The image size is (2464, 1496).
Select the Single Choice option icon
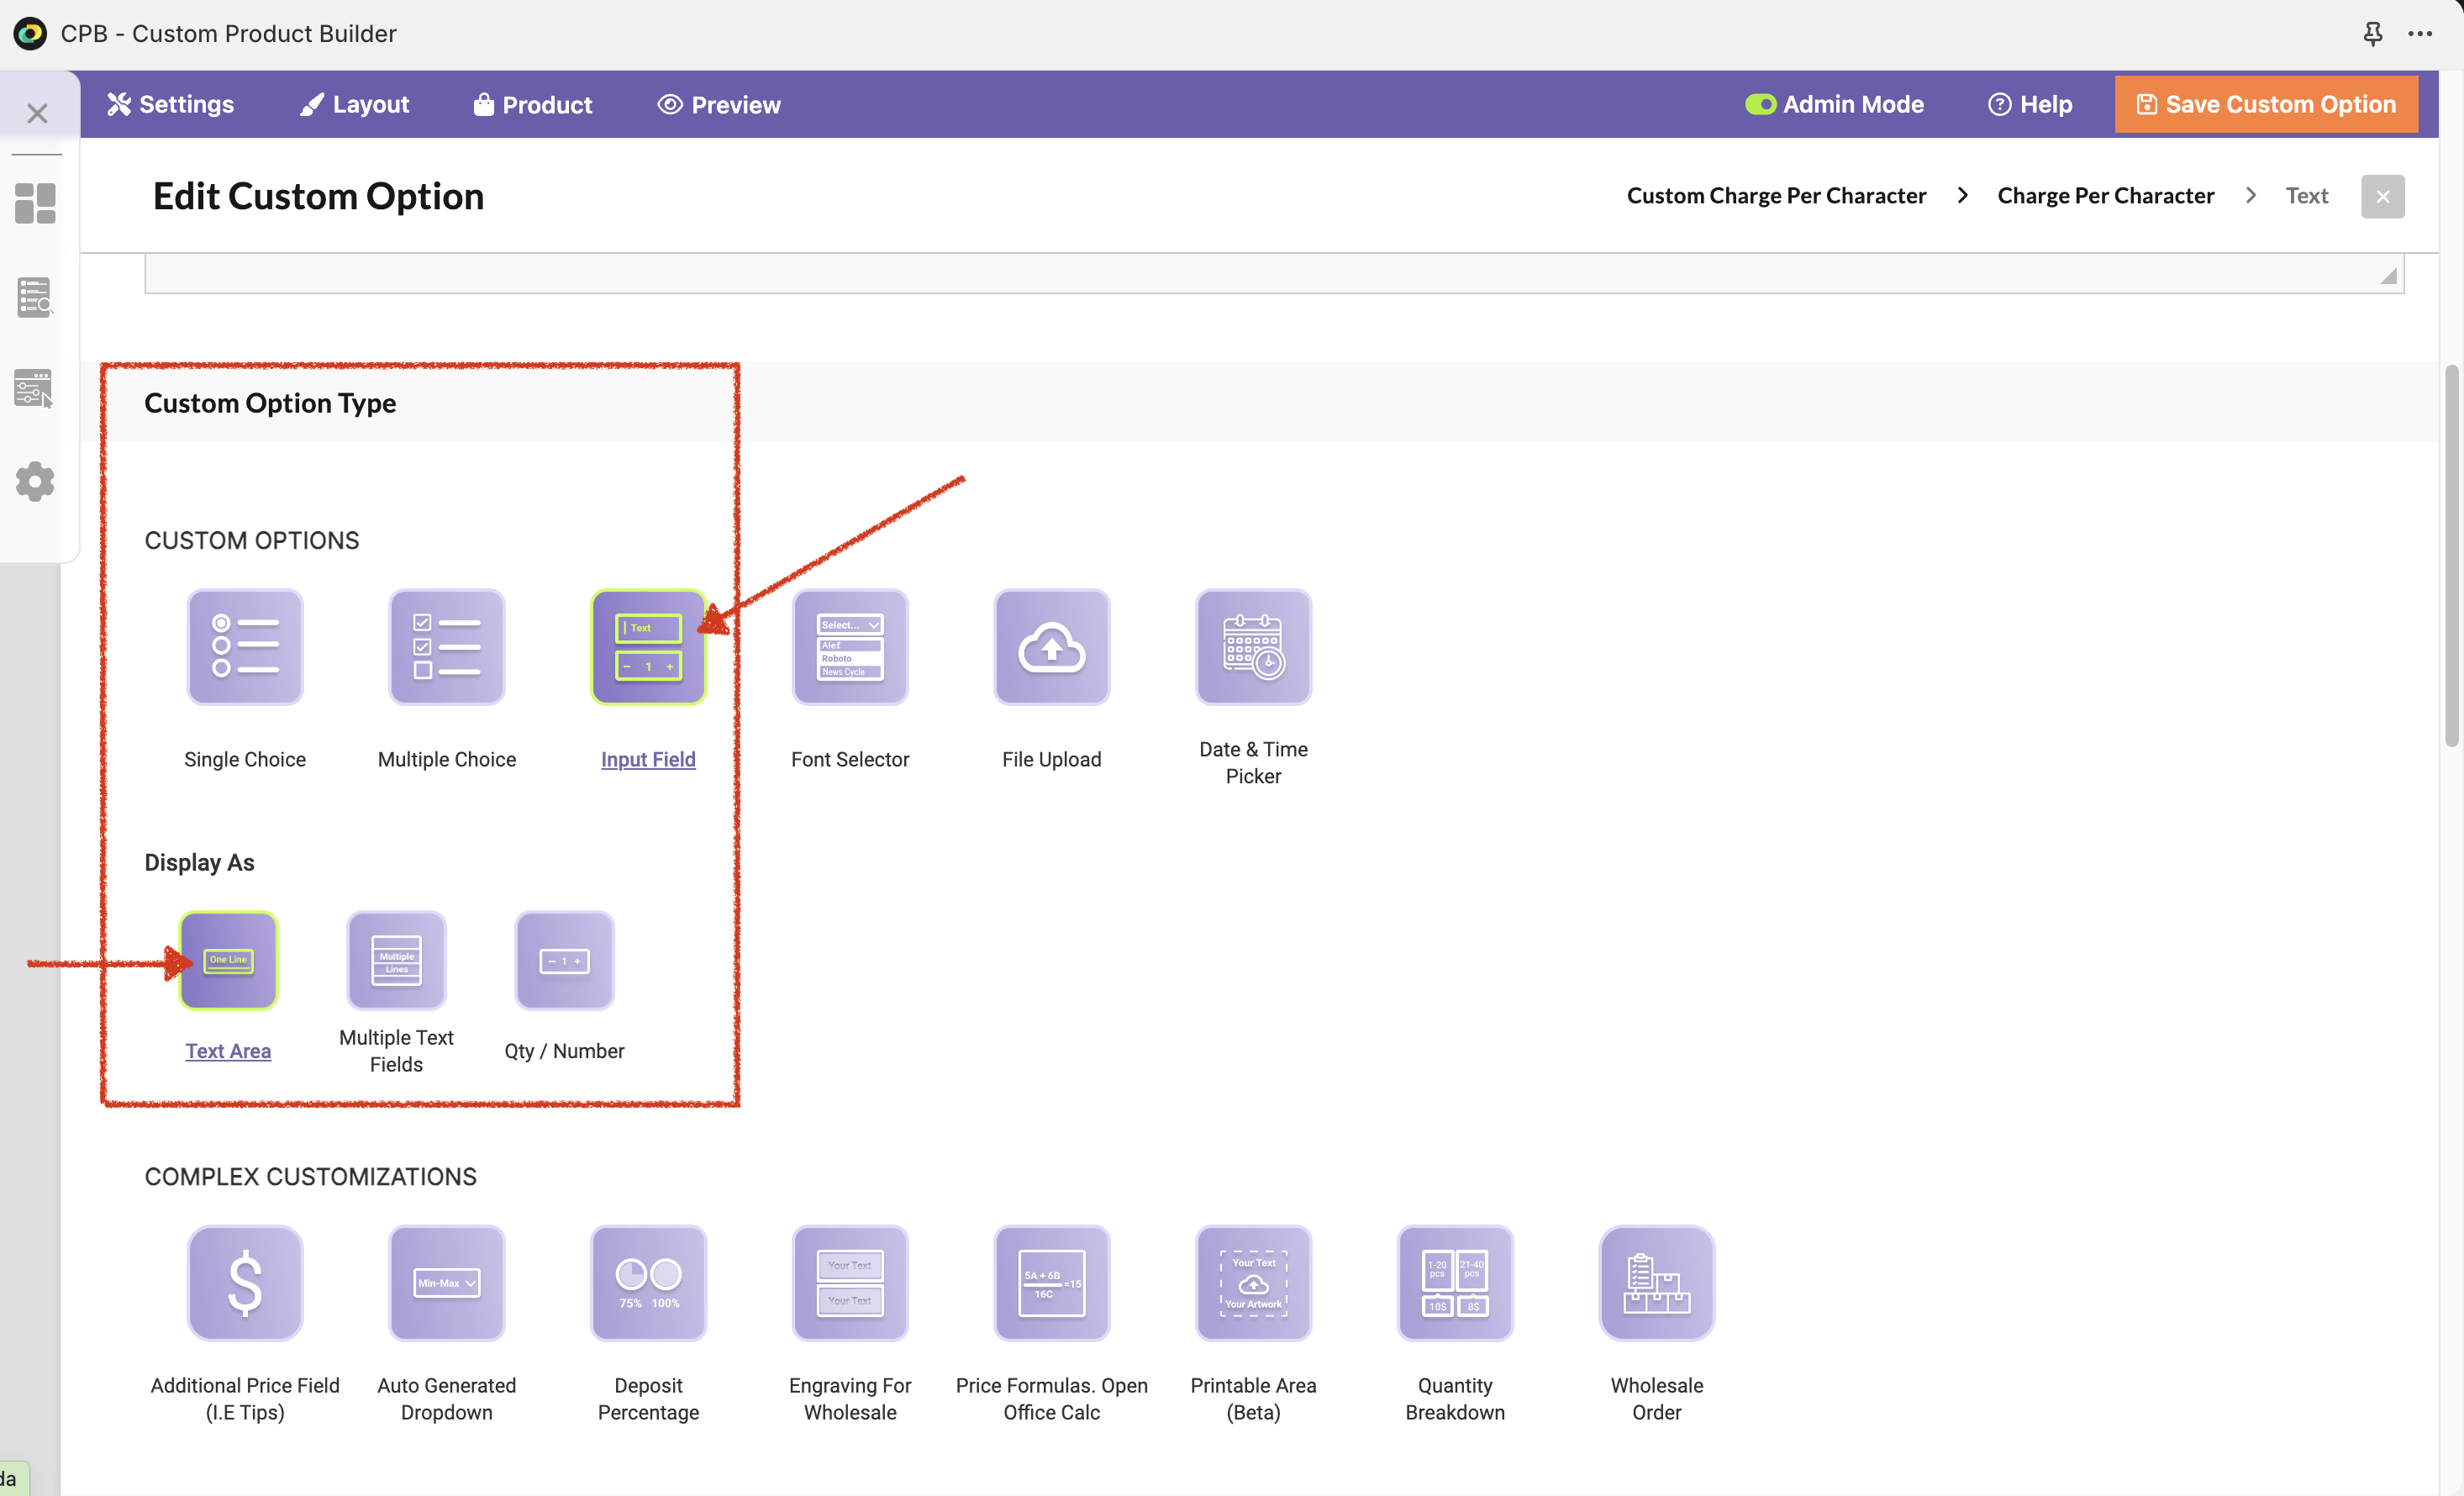point(245,647)
